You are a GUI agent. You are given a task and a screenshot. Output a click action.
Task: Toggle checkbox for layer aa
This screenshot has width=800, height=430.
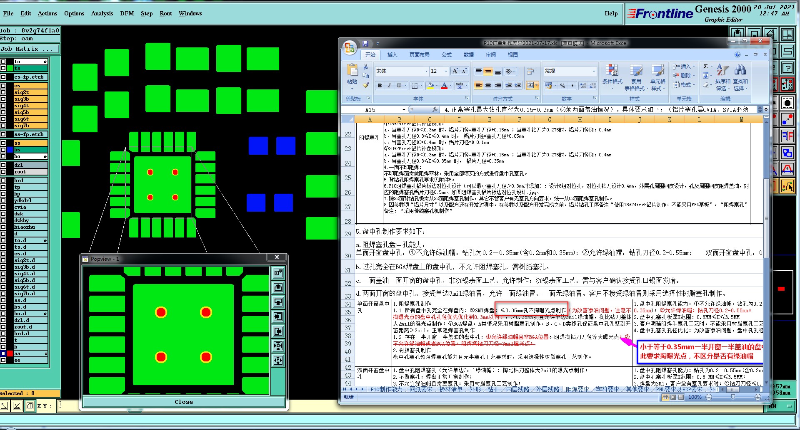[3, 353]
